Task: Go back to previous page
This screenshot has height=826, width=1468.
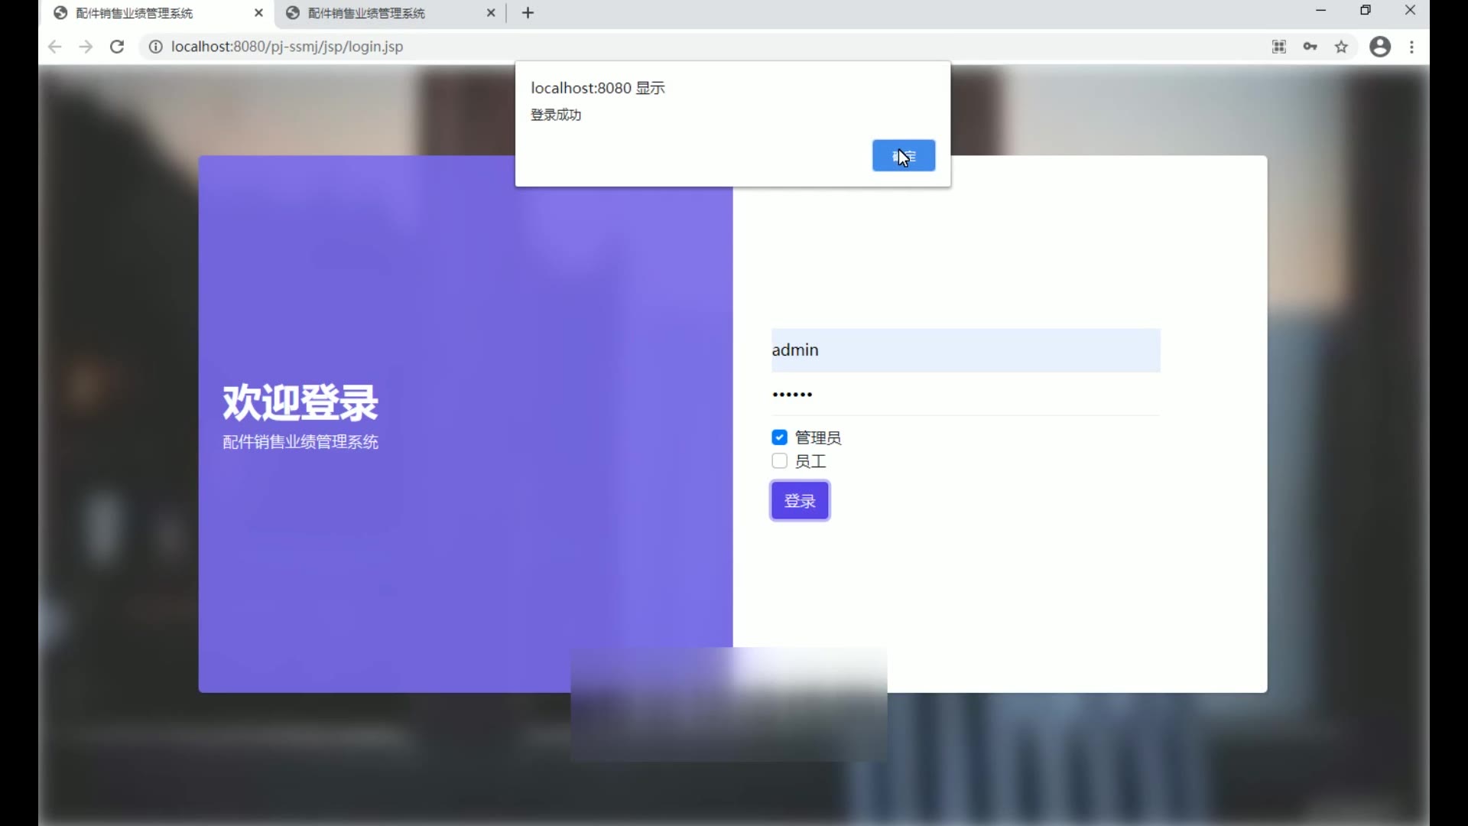Action: click(54, 47)
